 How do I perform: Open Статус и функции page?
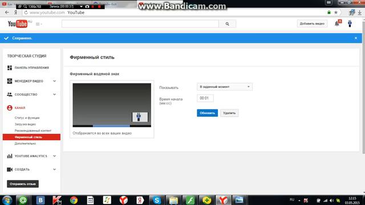27,118
